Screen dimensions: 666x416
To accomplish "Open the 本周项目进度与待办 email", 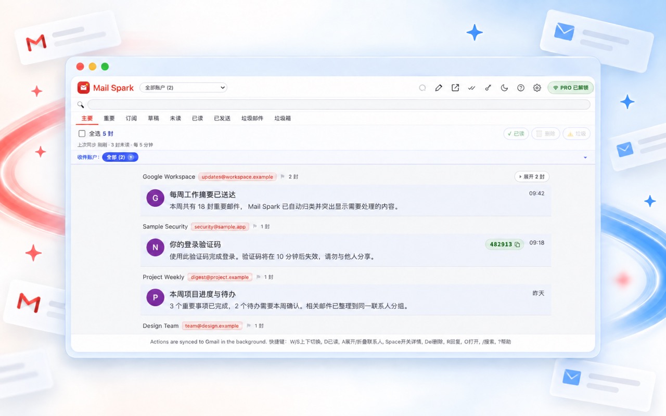I will coord(345,300).
